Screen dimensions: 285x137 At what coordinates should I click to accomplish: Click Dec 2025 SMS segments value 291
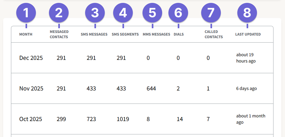point(121,58)
